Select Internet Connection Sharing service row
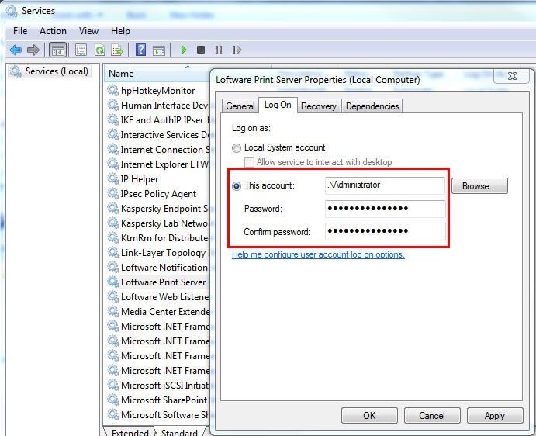The image size is (536, 436). (157, 149)
